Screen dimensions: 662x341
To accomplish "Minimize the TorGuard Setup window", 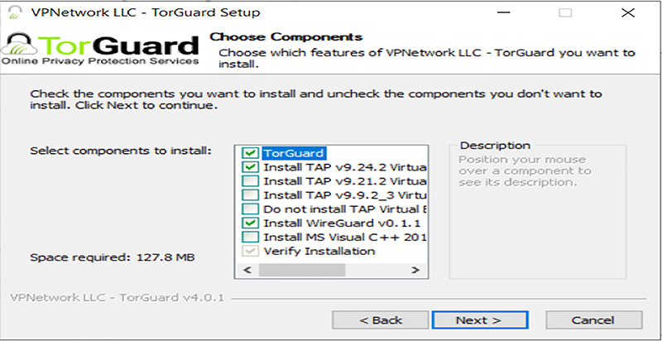I will pyautogui.click(x=502, y=12).
